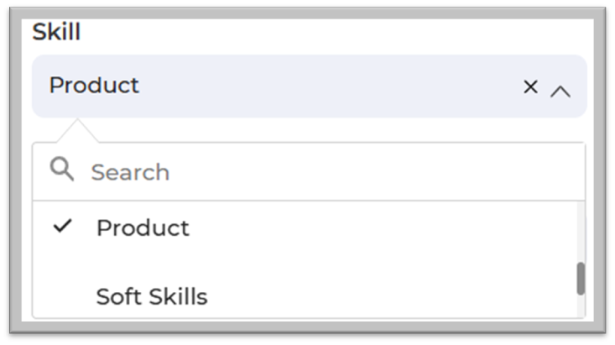Uncheck the ticked Product list item

(143, 228)
